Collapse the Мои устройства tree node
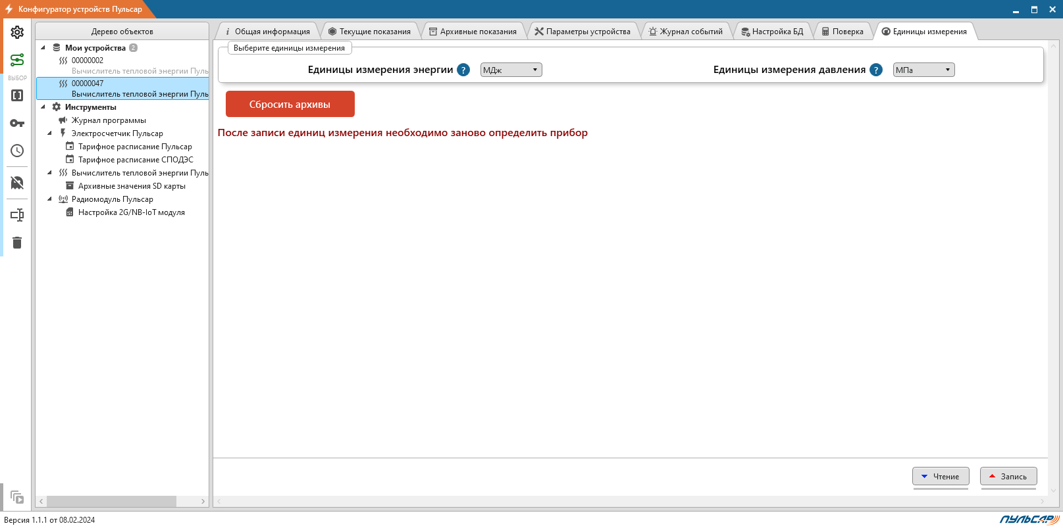This screenshot has height=528, width=1063. [x=43, y=47]
